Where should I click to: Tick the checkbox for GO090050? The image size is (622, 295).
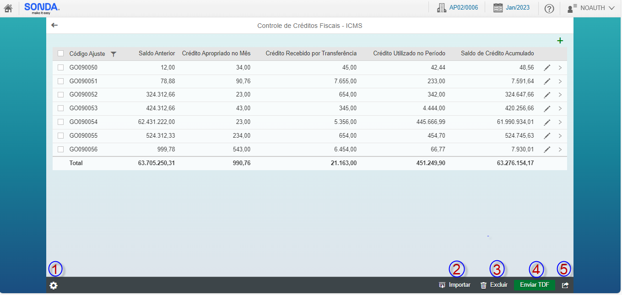tap(60, 67)
